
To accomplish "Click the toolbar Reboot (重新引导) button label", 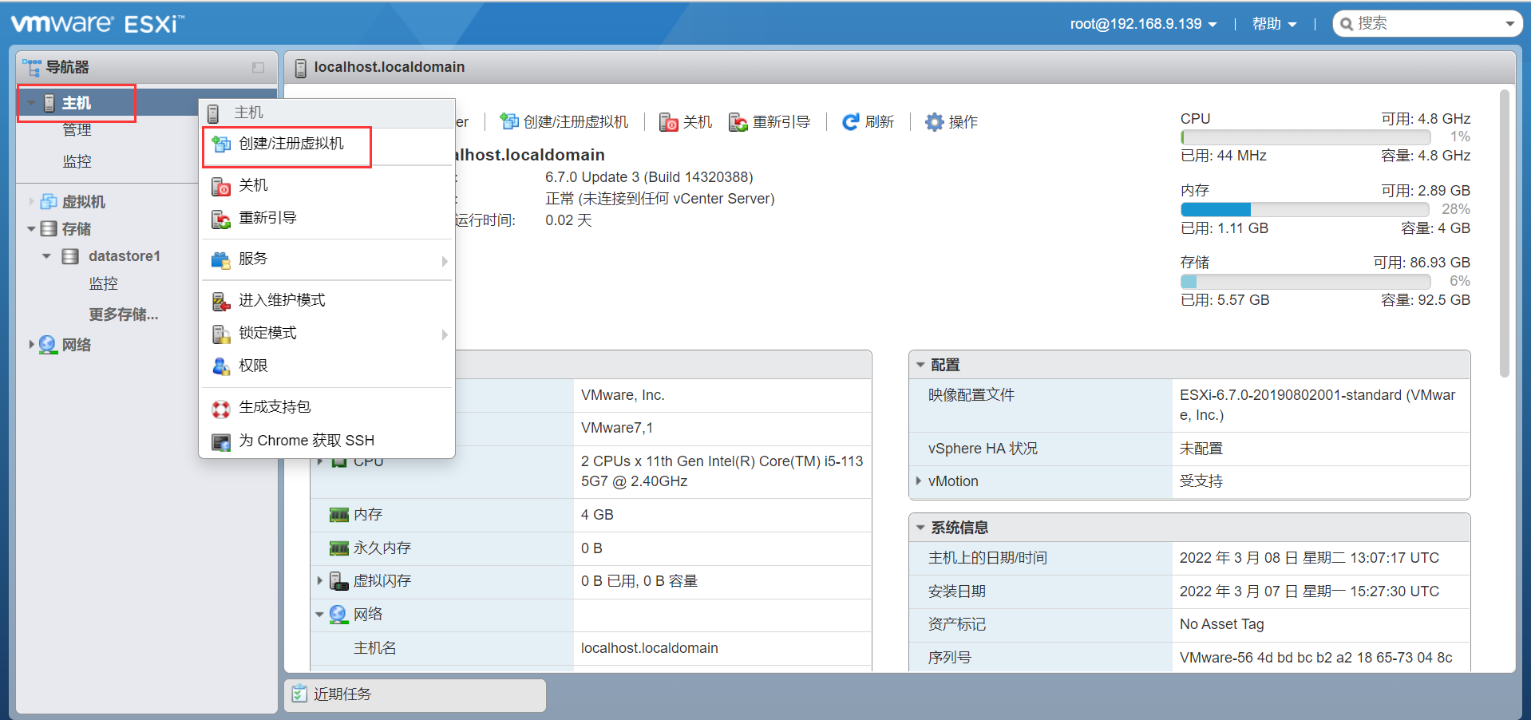I will [x=781, y=122].
